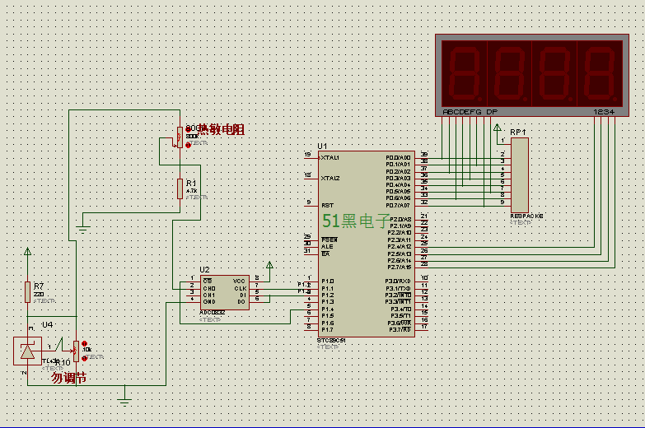Click the P1.7 pin label on U1
The image size is (645, 428).
point(327,330)
